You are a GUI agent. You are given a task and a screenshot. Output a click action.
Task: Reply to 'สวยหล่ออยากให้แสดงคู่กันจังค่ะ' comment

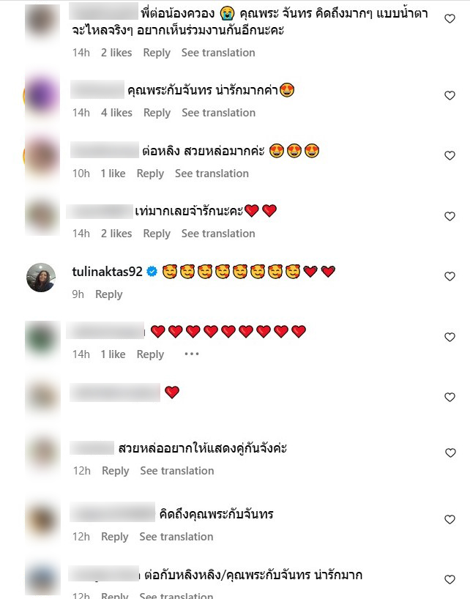coord(116,471)
